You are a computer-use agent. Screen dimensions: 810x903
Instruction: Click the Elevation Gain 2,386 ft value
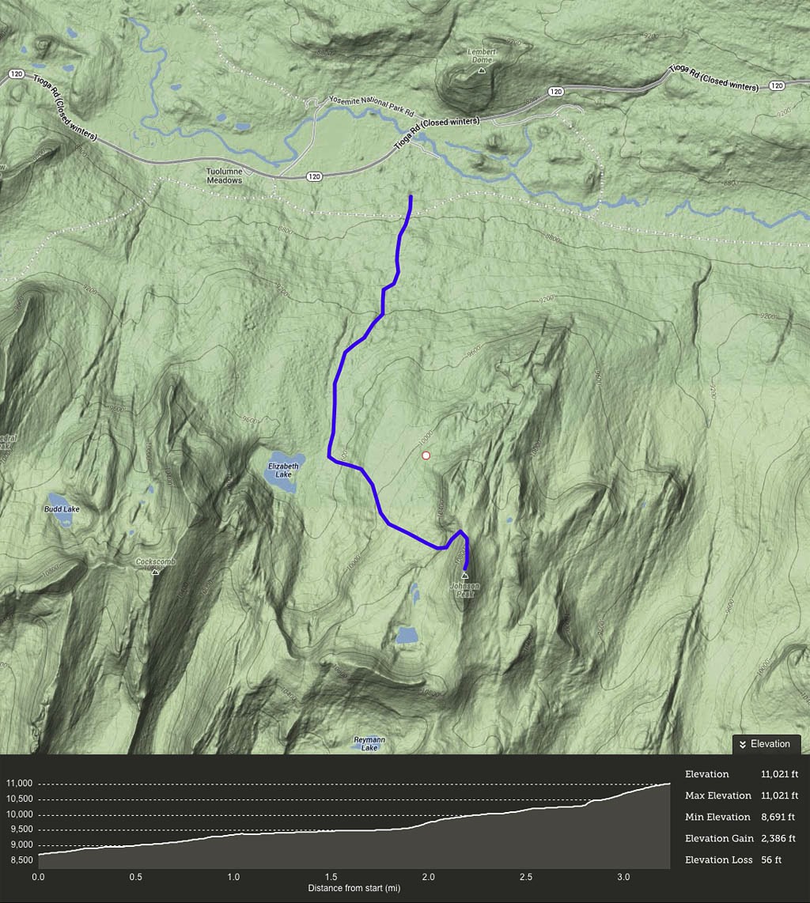coord(778,838)
